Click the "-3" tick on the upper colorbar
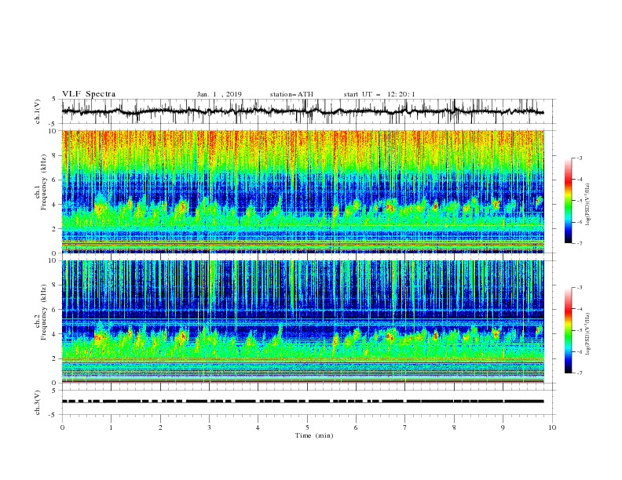 (x=579, y=158)
